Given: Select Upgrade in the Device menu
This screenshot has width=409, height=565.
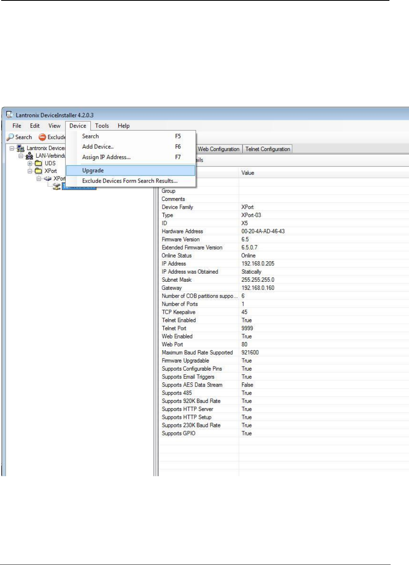Looking at the screenshot, I should click(131, 170).
